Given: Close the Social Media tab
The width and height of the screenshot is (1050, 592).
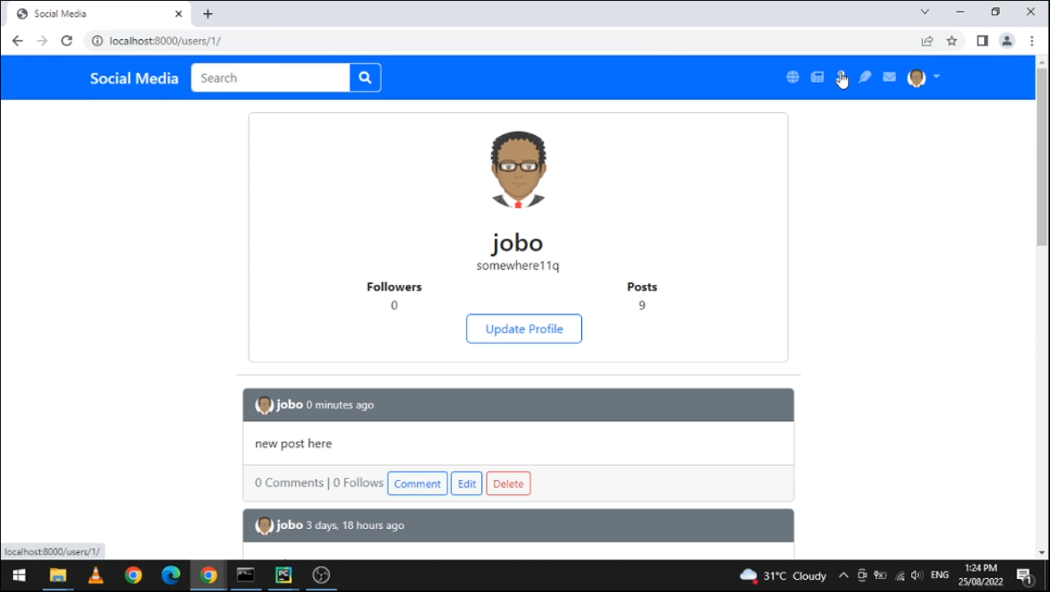Looking at the screenshot, I should tap(178, 14).
